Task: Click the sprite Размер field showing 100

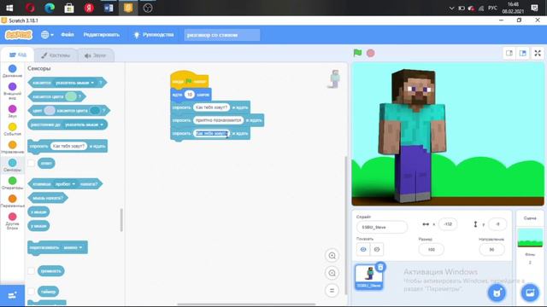Action: (x=431, y=250)
